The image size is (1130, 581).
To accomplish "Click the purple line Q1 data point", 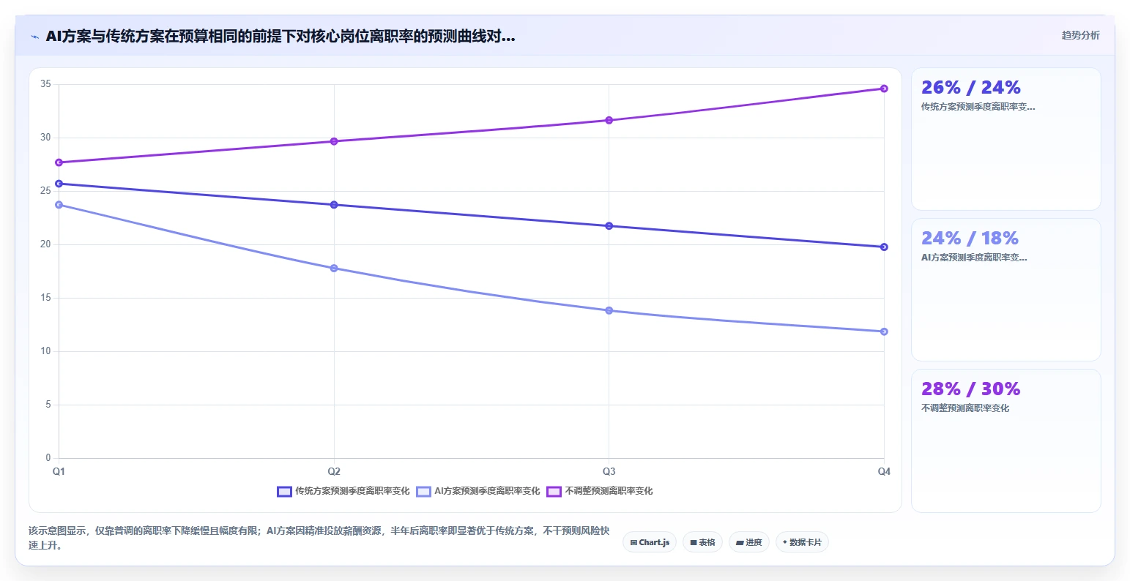I will [x=59, y=162].
